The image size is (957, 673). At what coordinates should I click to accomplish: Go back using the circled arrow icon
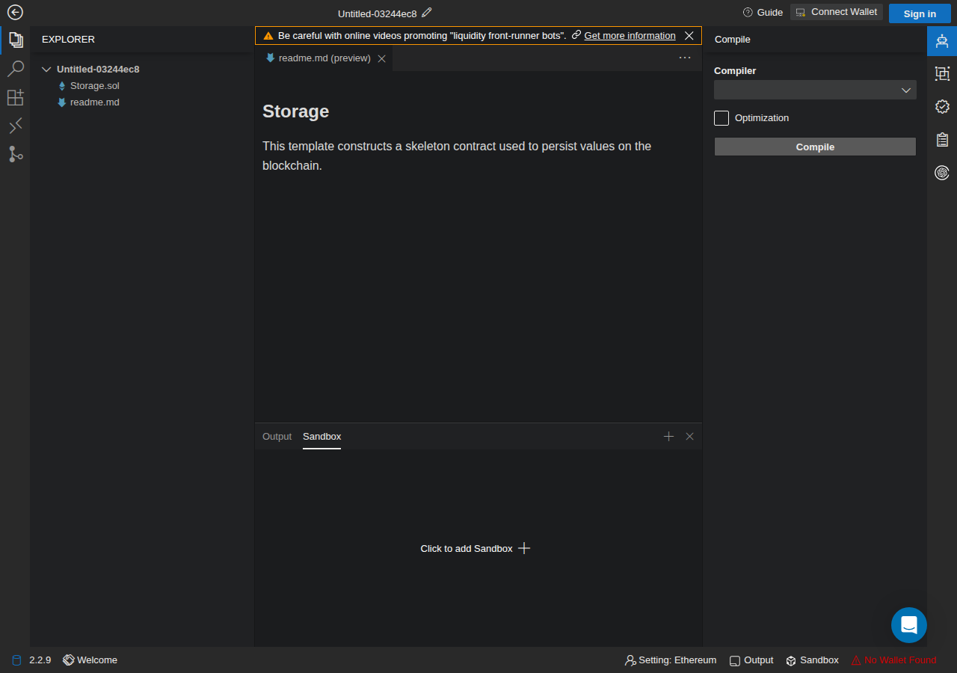tap(15, 12)
